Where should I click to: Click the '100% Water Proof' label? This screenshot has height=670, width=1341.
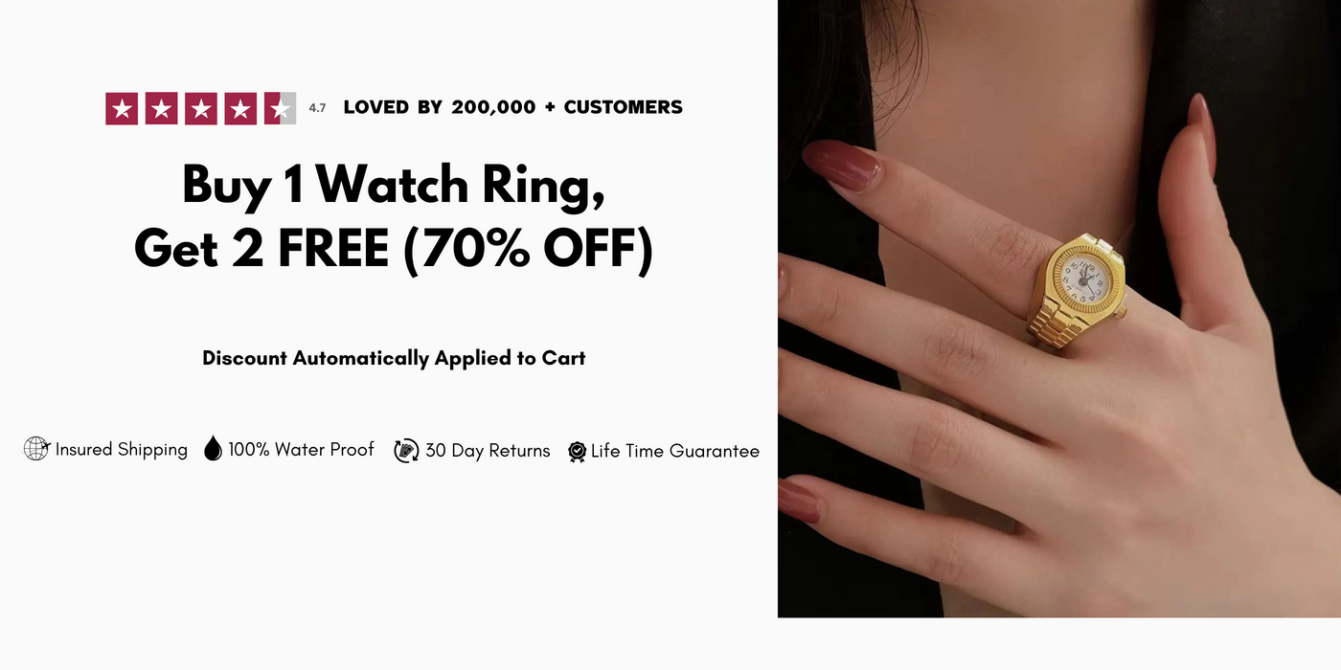click(301, 450)
